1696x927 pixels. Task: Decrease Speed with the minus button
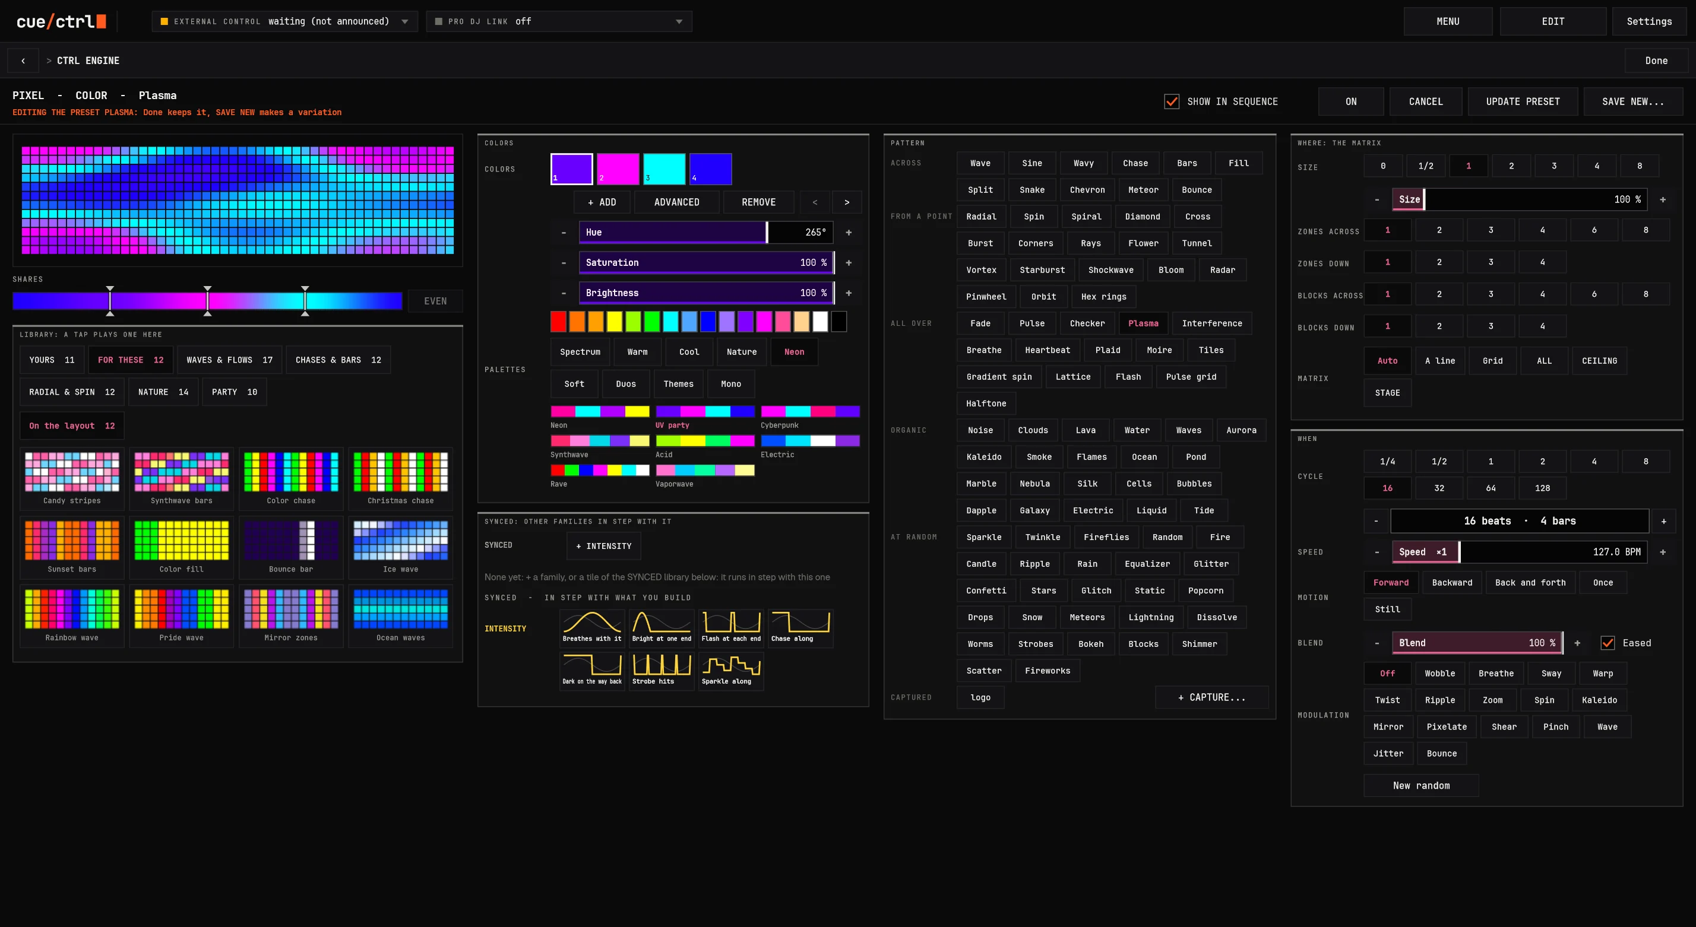tap(1377, 552)
